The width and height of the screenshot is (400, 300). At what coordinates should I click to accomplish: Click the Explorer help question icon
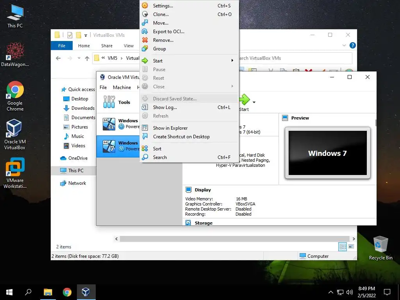click(353, 45)
